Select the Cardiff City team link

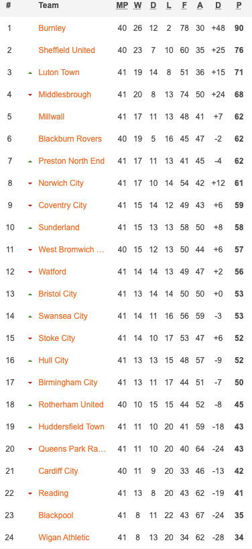coord(58,471)
